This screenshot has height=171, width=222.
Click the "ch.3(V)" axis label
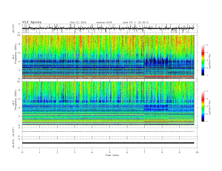click(x=13, y=132)
